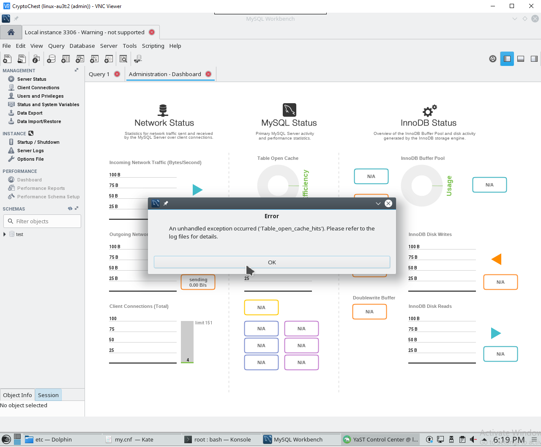Open the object inspector toolbar icon
The height and width of the screenshot is (447, 541).
[x=36, y=59]
